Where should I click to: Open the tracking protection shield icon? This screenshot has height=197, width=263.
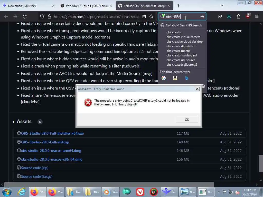(x=42, y=16)
